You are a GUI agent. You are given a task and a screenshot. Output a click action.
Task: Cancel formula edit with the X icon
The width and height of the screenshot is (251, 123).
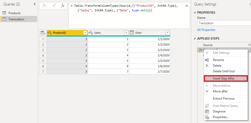(45, 6)
